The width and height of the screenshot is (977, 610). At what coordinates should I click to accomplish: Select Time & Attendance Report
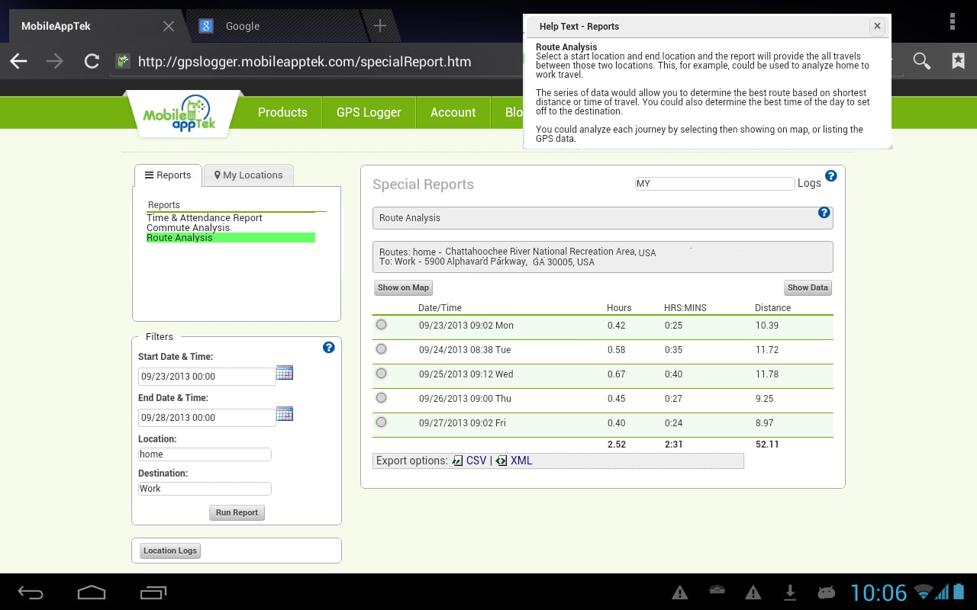[x=205, y=218]
